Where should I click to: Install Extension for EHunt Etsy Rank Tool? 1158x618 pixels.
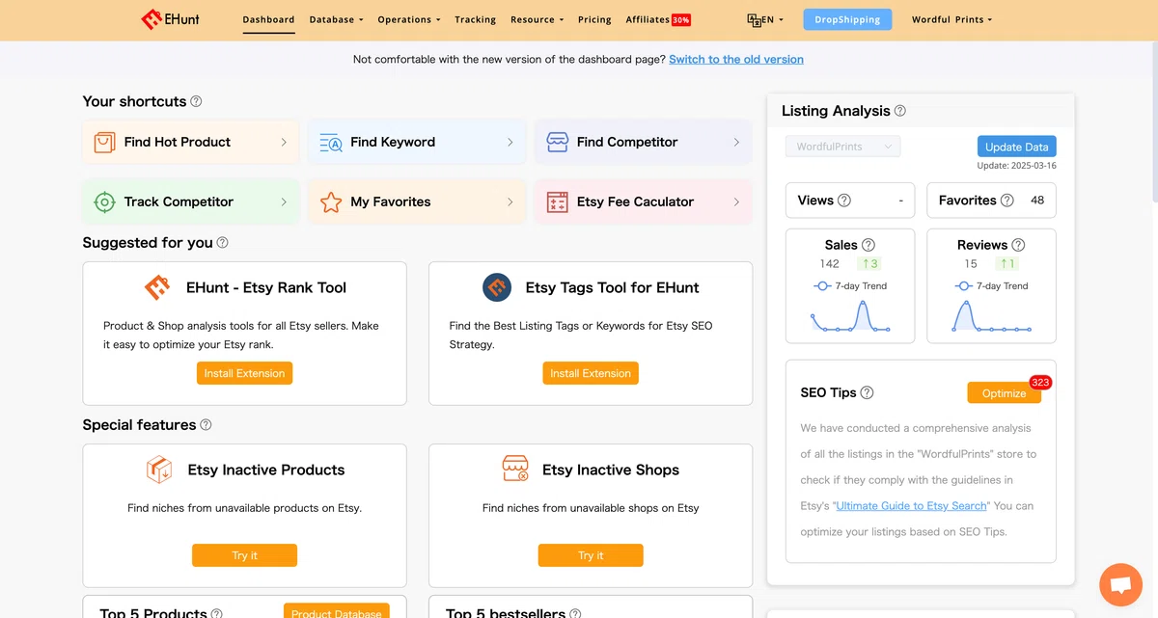(x=244, y=373)
